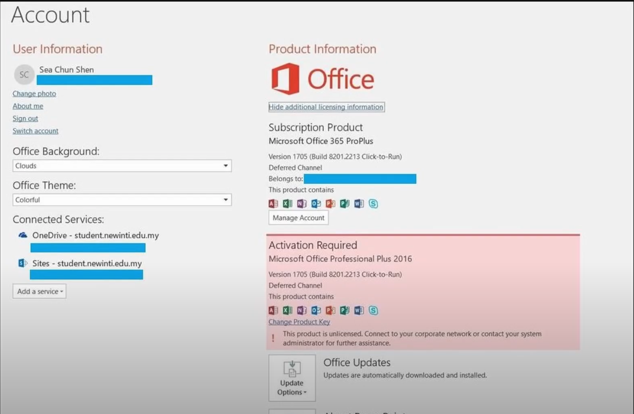This screenshot has height=414, width=634.
Task: Click the OneDrive - student.newinti.edu.my entry
Action: click(95, 235)
